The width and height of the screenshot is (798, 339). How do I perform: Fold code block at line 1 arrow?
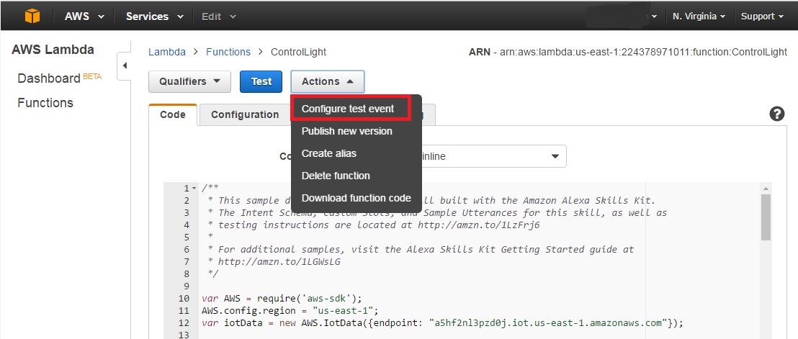tap(194, 189)
